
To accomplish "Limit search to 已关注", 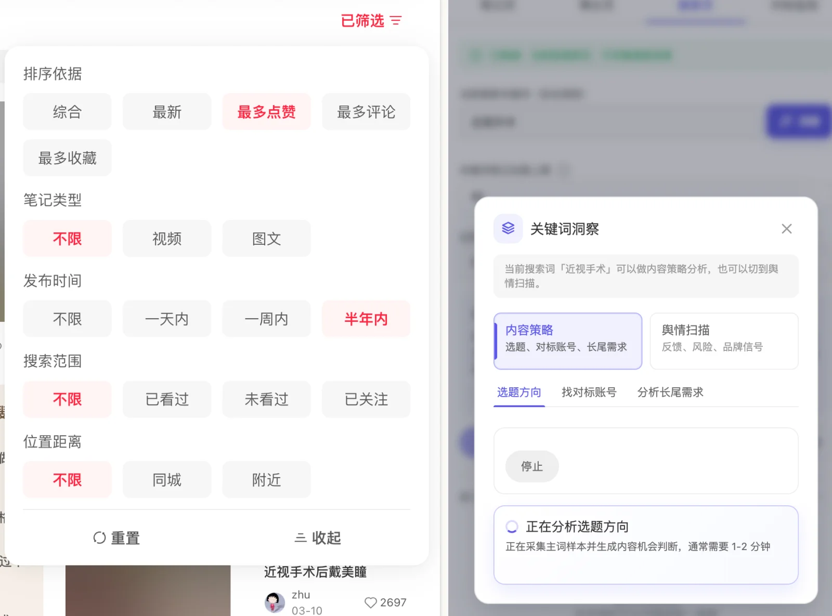I will pyautogui.click(x=366, y=399).
